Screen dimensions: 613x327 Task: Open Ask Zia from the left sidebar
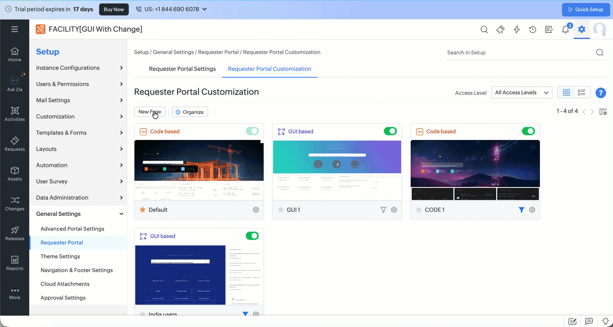(15, 83)
